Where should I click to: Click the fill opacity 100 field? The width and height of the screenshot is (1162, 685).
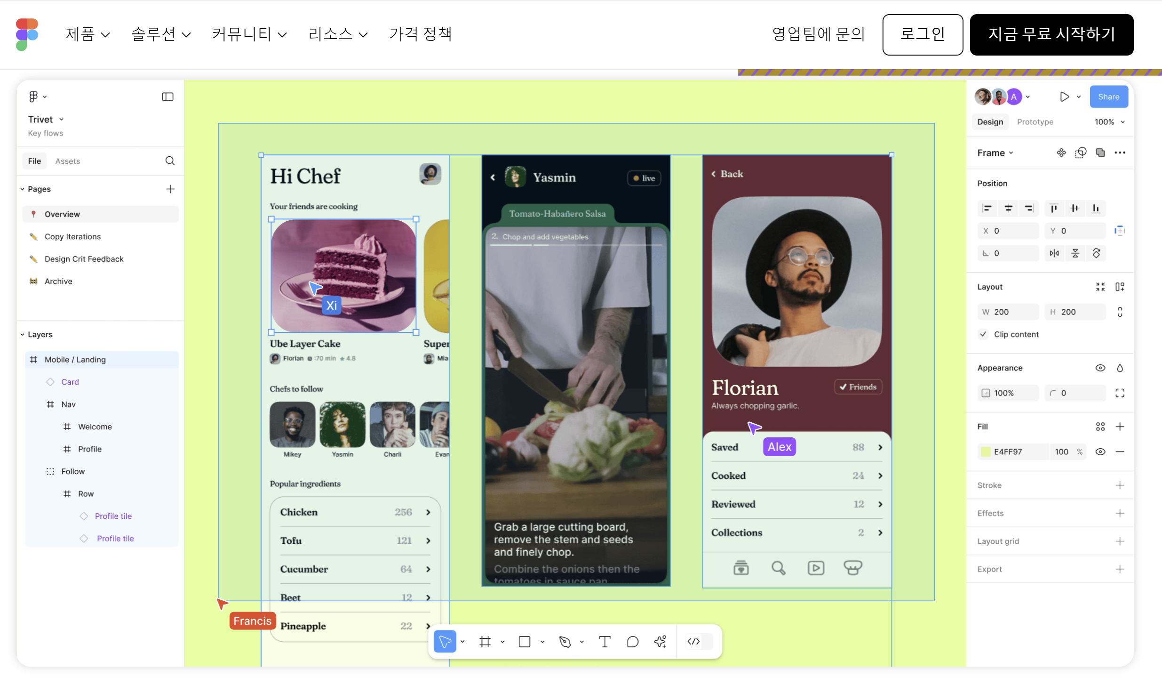click(1068, 451)
